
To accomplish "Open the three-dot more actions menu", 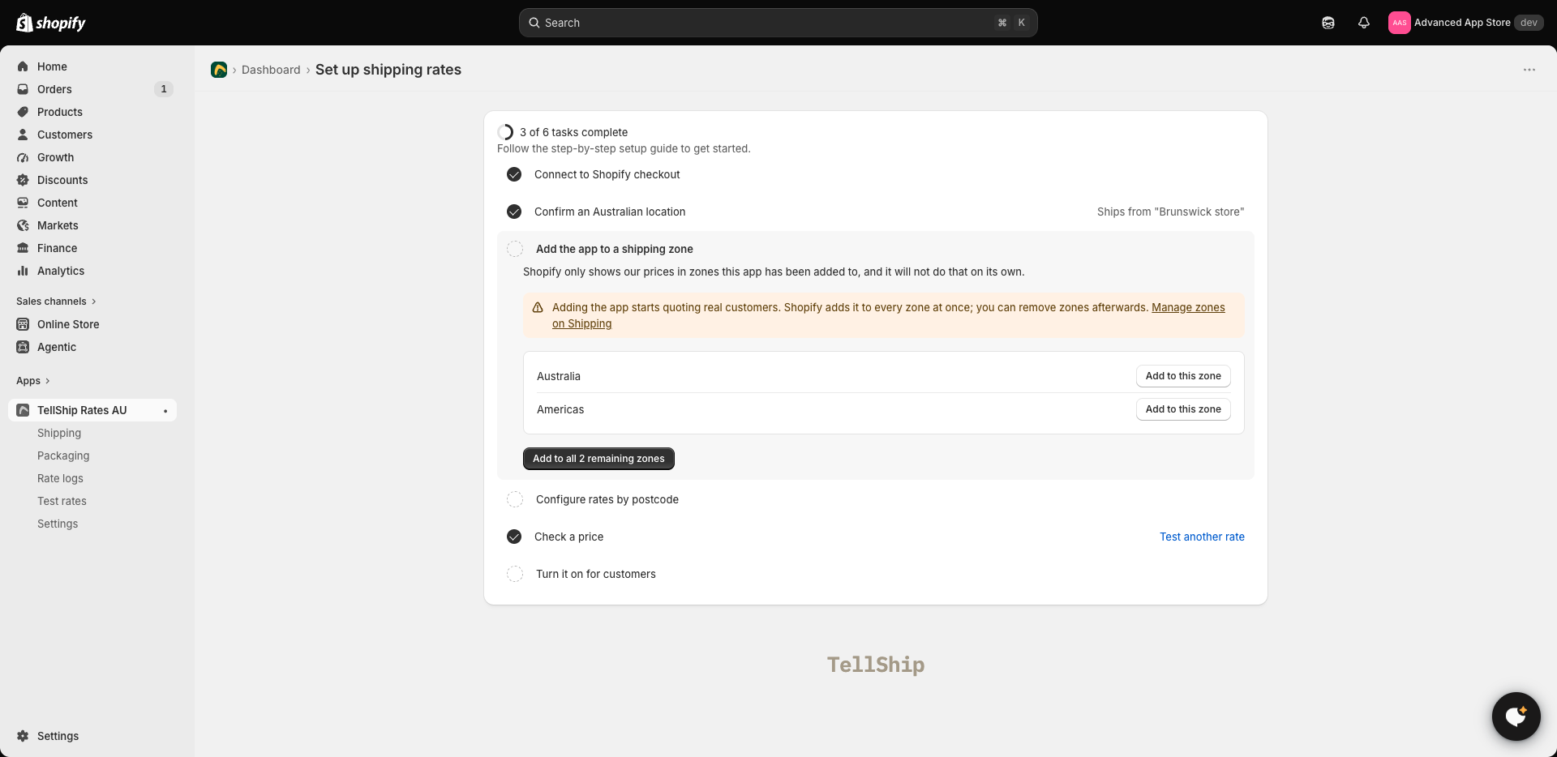I will (x=1529, y=70).
